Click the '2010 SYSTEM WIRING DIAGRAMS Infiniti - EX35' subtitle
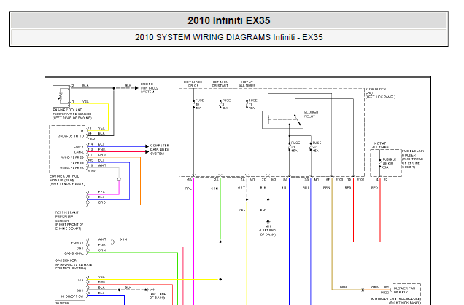 tap(229, 38)
